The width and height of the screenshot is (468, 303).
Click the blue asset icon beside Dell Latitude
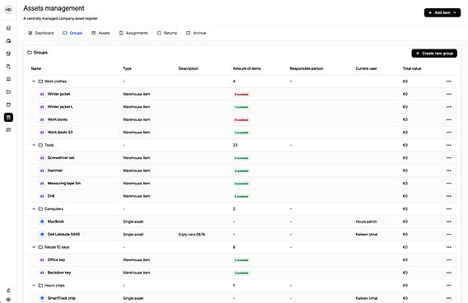[42, 235]
